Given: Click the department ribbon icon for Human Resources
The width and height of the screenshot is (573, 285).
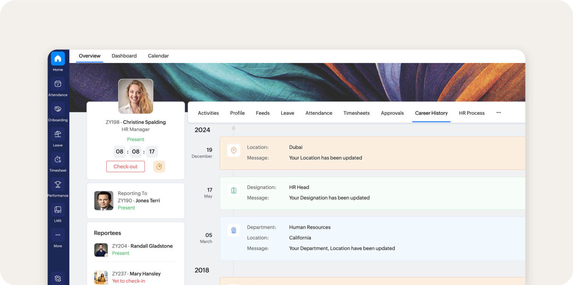Looking at the screenshot, I should 233,230.
